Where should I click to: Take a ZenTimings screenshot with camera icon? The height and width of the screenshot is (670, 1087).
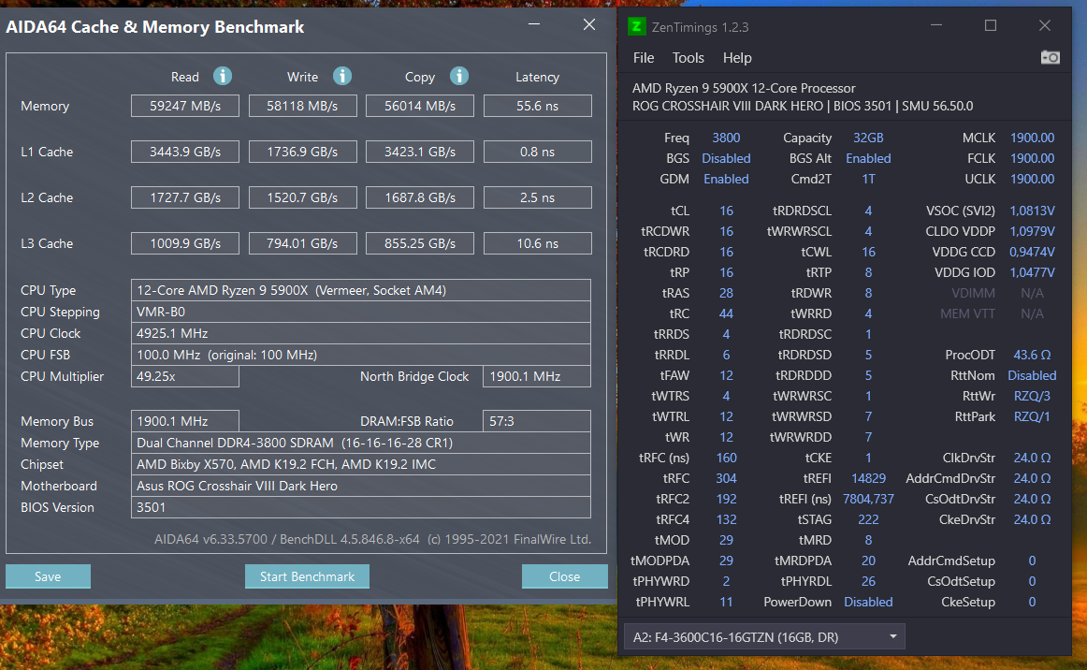tap(1050, 58)
